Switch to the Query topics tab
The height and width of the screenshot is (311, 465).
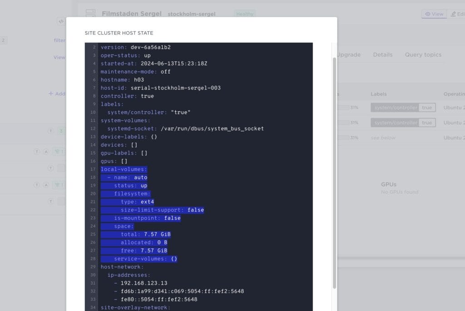(x=423, y=54)
